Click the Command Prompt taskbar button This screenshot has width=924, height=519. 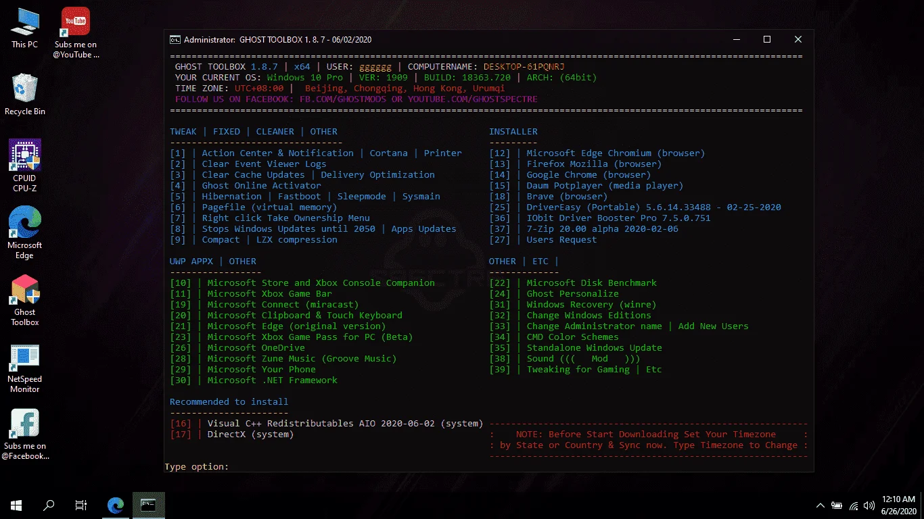click(x=149, y=505)
